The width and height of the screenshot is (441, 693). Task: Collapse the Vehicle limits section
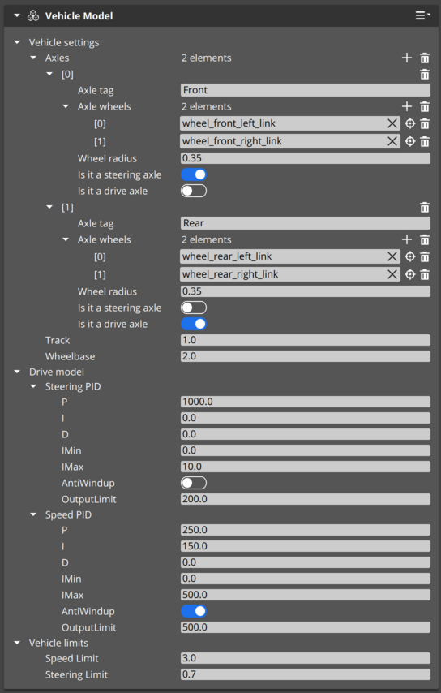[17, 643]
